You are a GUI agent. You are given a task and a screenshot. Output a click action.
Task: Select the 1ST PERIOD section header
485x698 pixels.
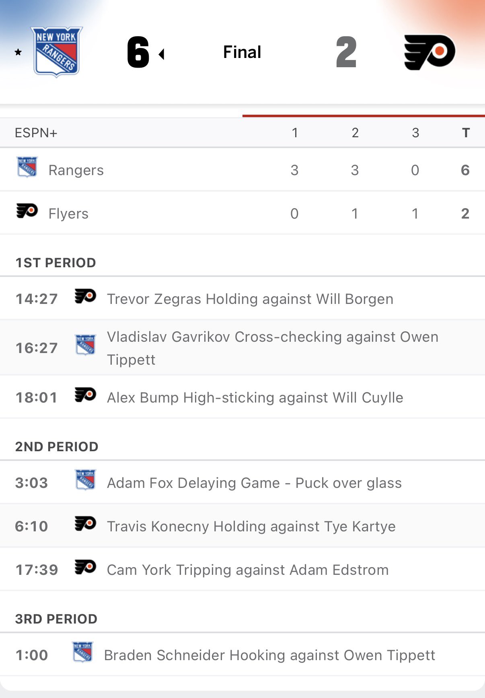(x=55, y=263)
